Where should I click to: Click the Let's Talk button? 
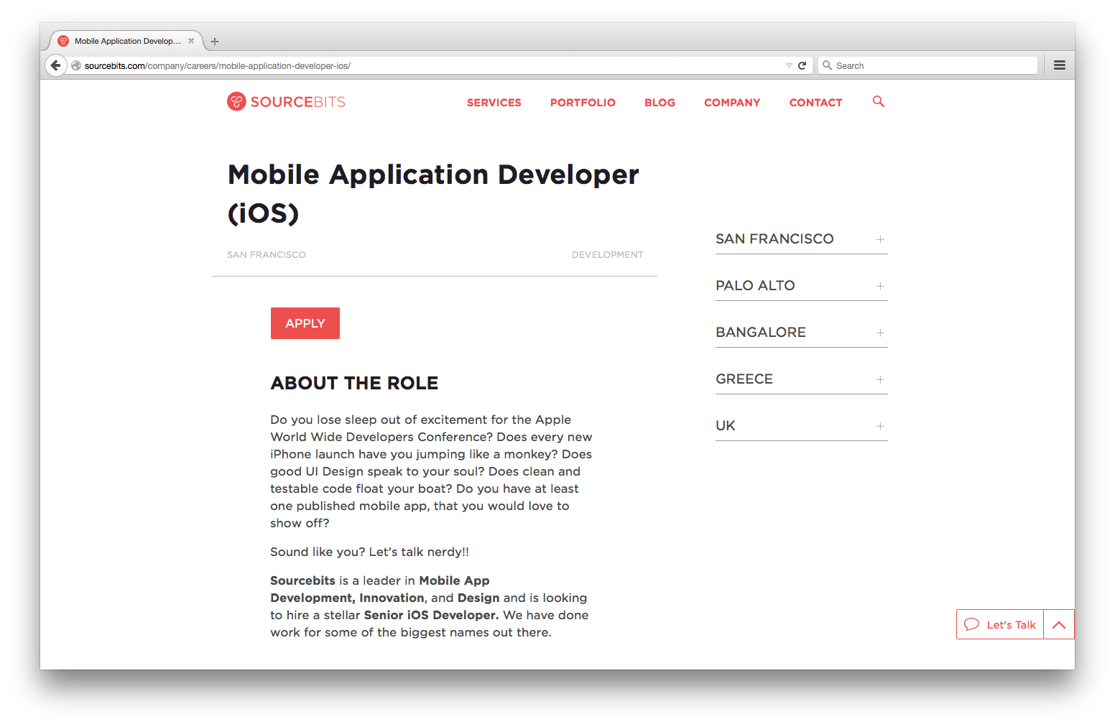tap(1000, 624)
